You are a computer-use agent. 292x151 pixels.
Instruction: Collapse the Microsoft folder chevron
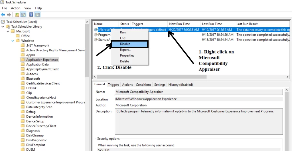pos(8,31)
